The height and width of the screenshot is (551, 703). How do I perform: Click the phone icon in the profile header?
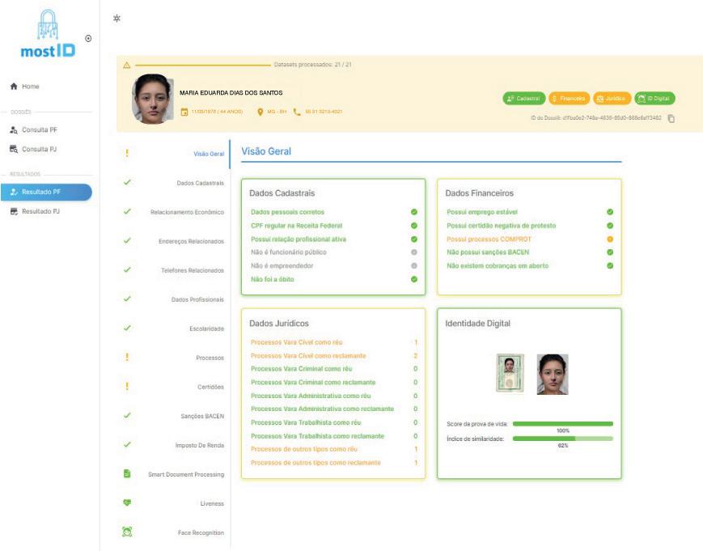click(x=297, y=112)
